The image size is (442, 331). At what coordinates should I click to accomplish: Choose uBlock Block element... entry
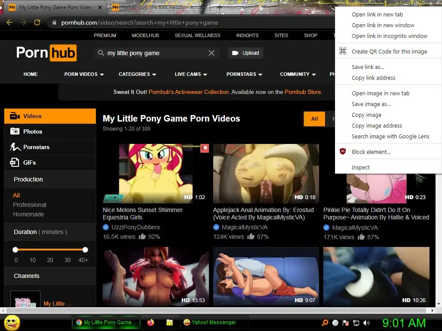[388, 152]
